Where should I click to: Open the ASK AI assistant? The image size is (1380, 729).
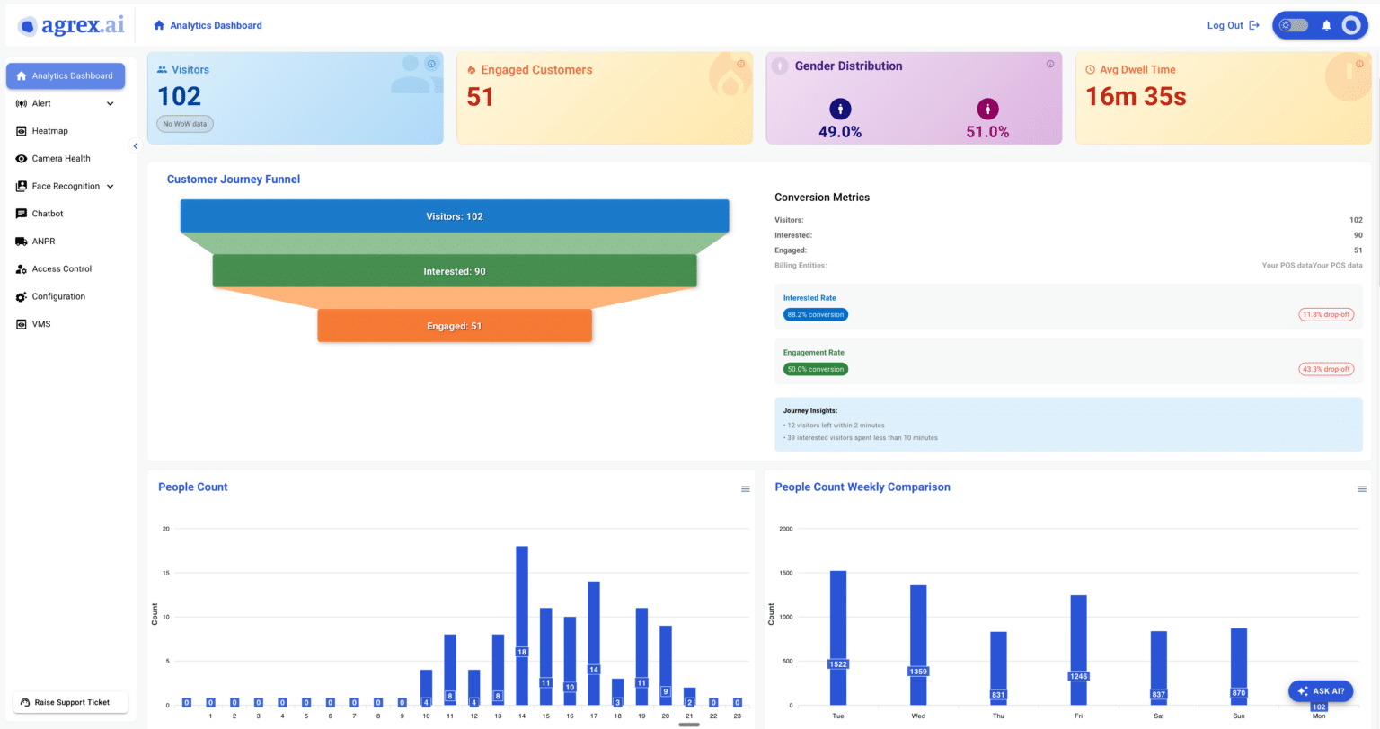coord(1320,690)
